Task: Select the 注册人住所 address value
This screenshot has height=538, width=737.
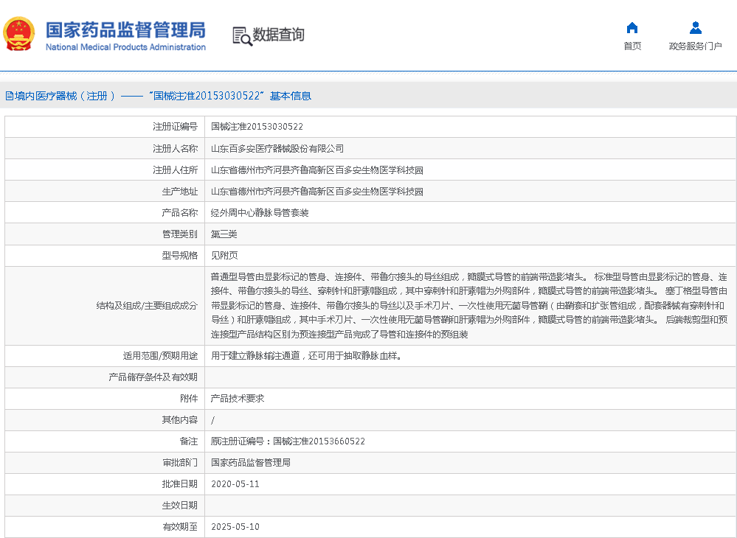Action: click(316, 170)
